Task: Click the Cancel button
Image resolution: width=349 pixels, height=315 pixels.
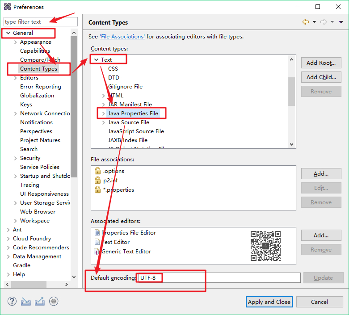Action: click(320, 302)
